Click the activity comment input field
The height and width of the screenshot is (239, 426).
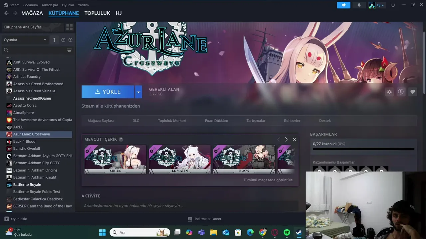point(190,206)
